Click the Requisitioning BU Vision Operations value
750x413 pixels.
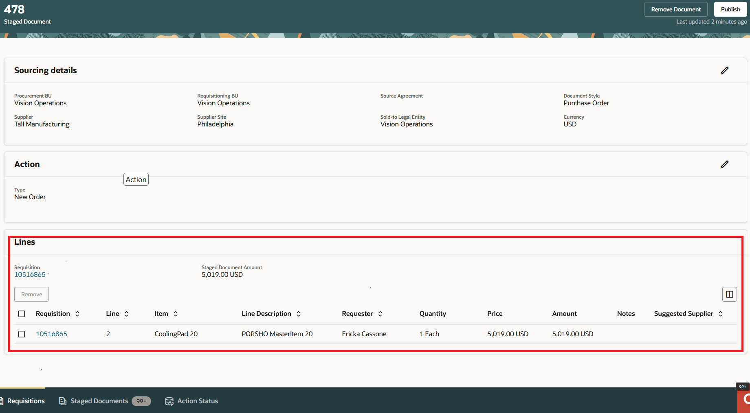click(x=223, y=103)
